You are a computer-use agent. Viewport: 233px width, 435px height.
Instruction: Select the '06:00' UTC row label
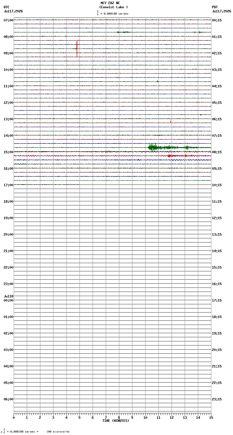8,399
